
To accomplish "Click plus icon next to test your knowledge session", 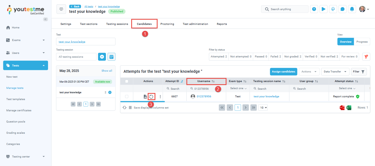I will [x=110, y=92].
